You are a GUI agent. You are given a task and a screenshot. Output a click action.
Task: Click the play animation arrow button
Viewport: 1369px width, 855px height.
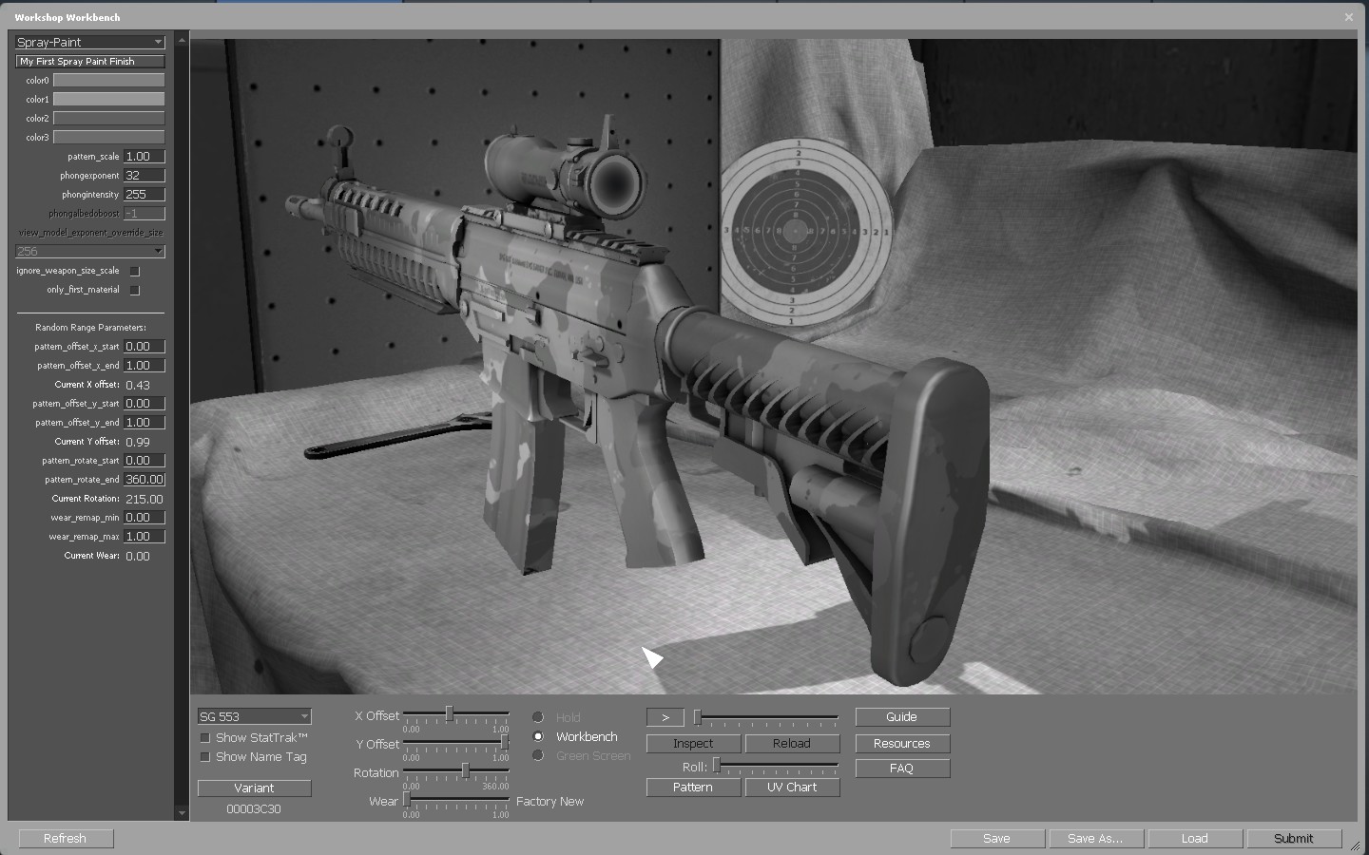[x=665, y=717]
